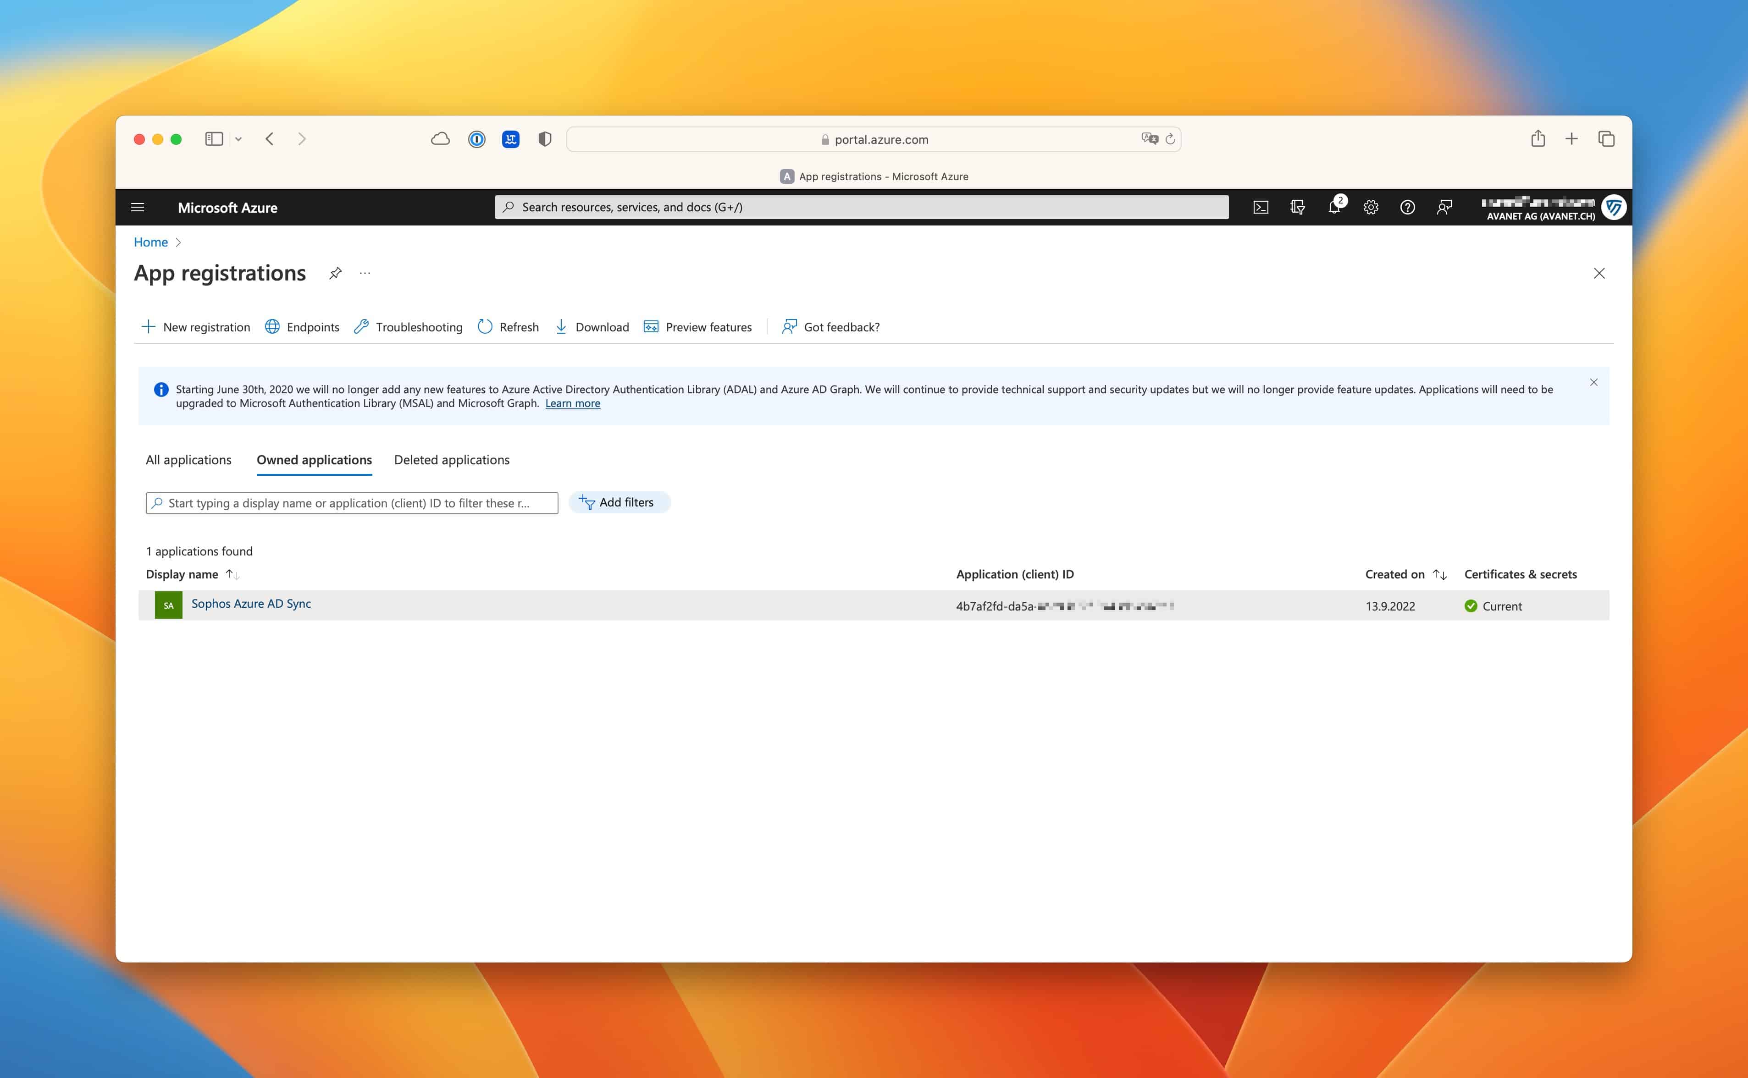1748x1078 pixels.
Task: Open the Safari Share button
Action: pos(1538,138)
